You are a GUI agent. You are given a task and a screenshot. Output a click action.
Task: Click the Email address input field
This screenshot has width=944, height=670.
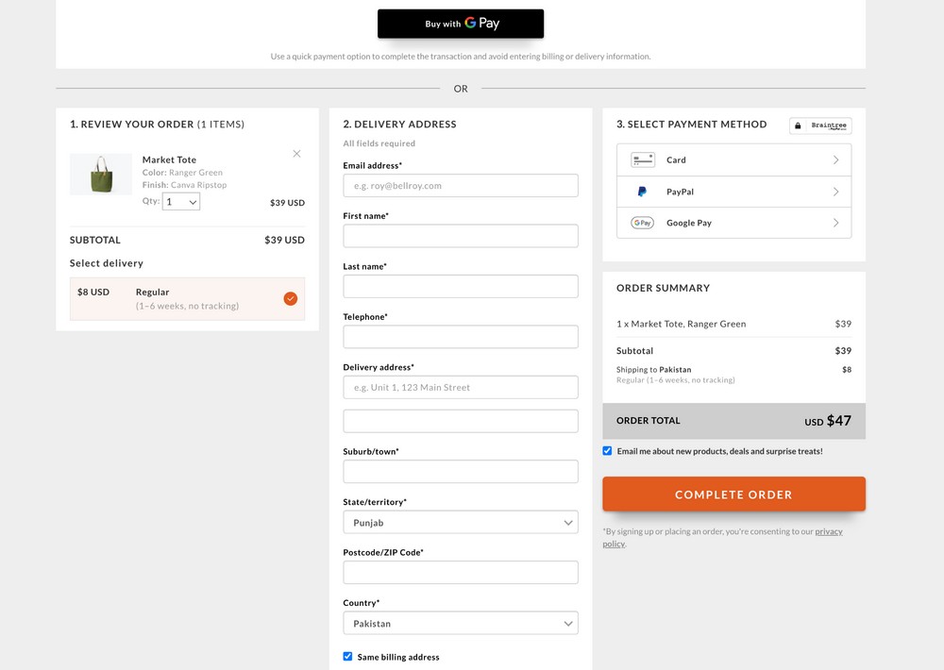click(x=460, y=185)
